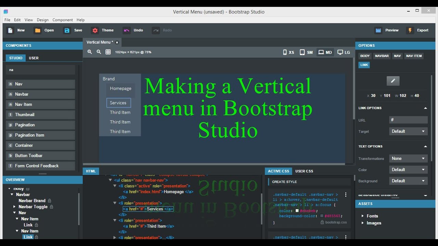Screen dimensions: 438x246
Task: Select the Pagination Item component
Action: (40, 135)
